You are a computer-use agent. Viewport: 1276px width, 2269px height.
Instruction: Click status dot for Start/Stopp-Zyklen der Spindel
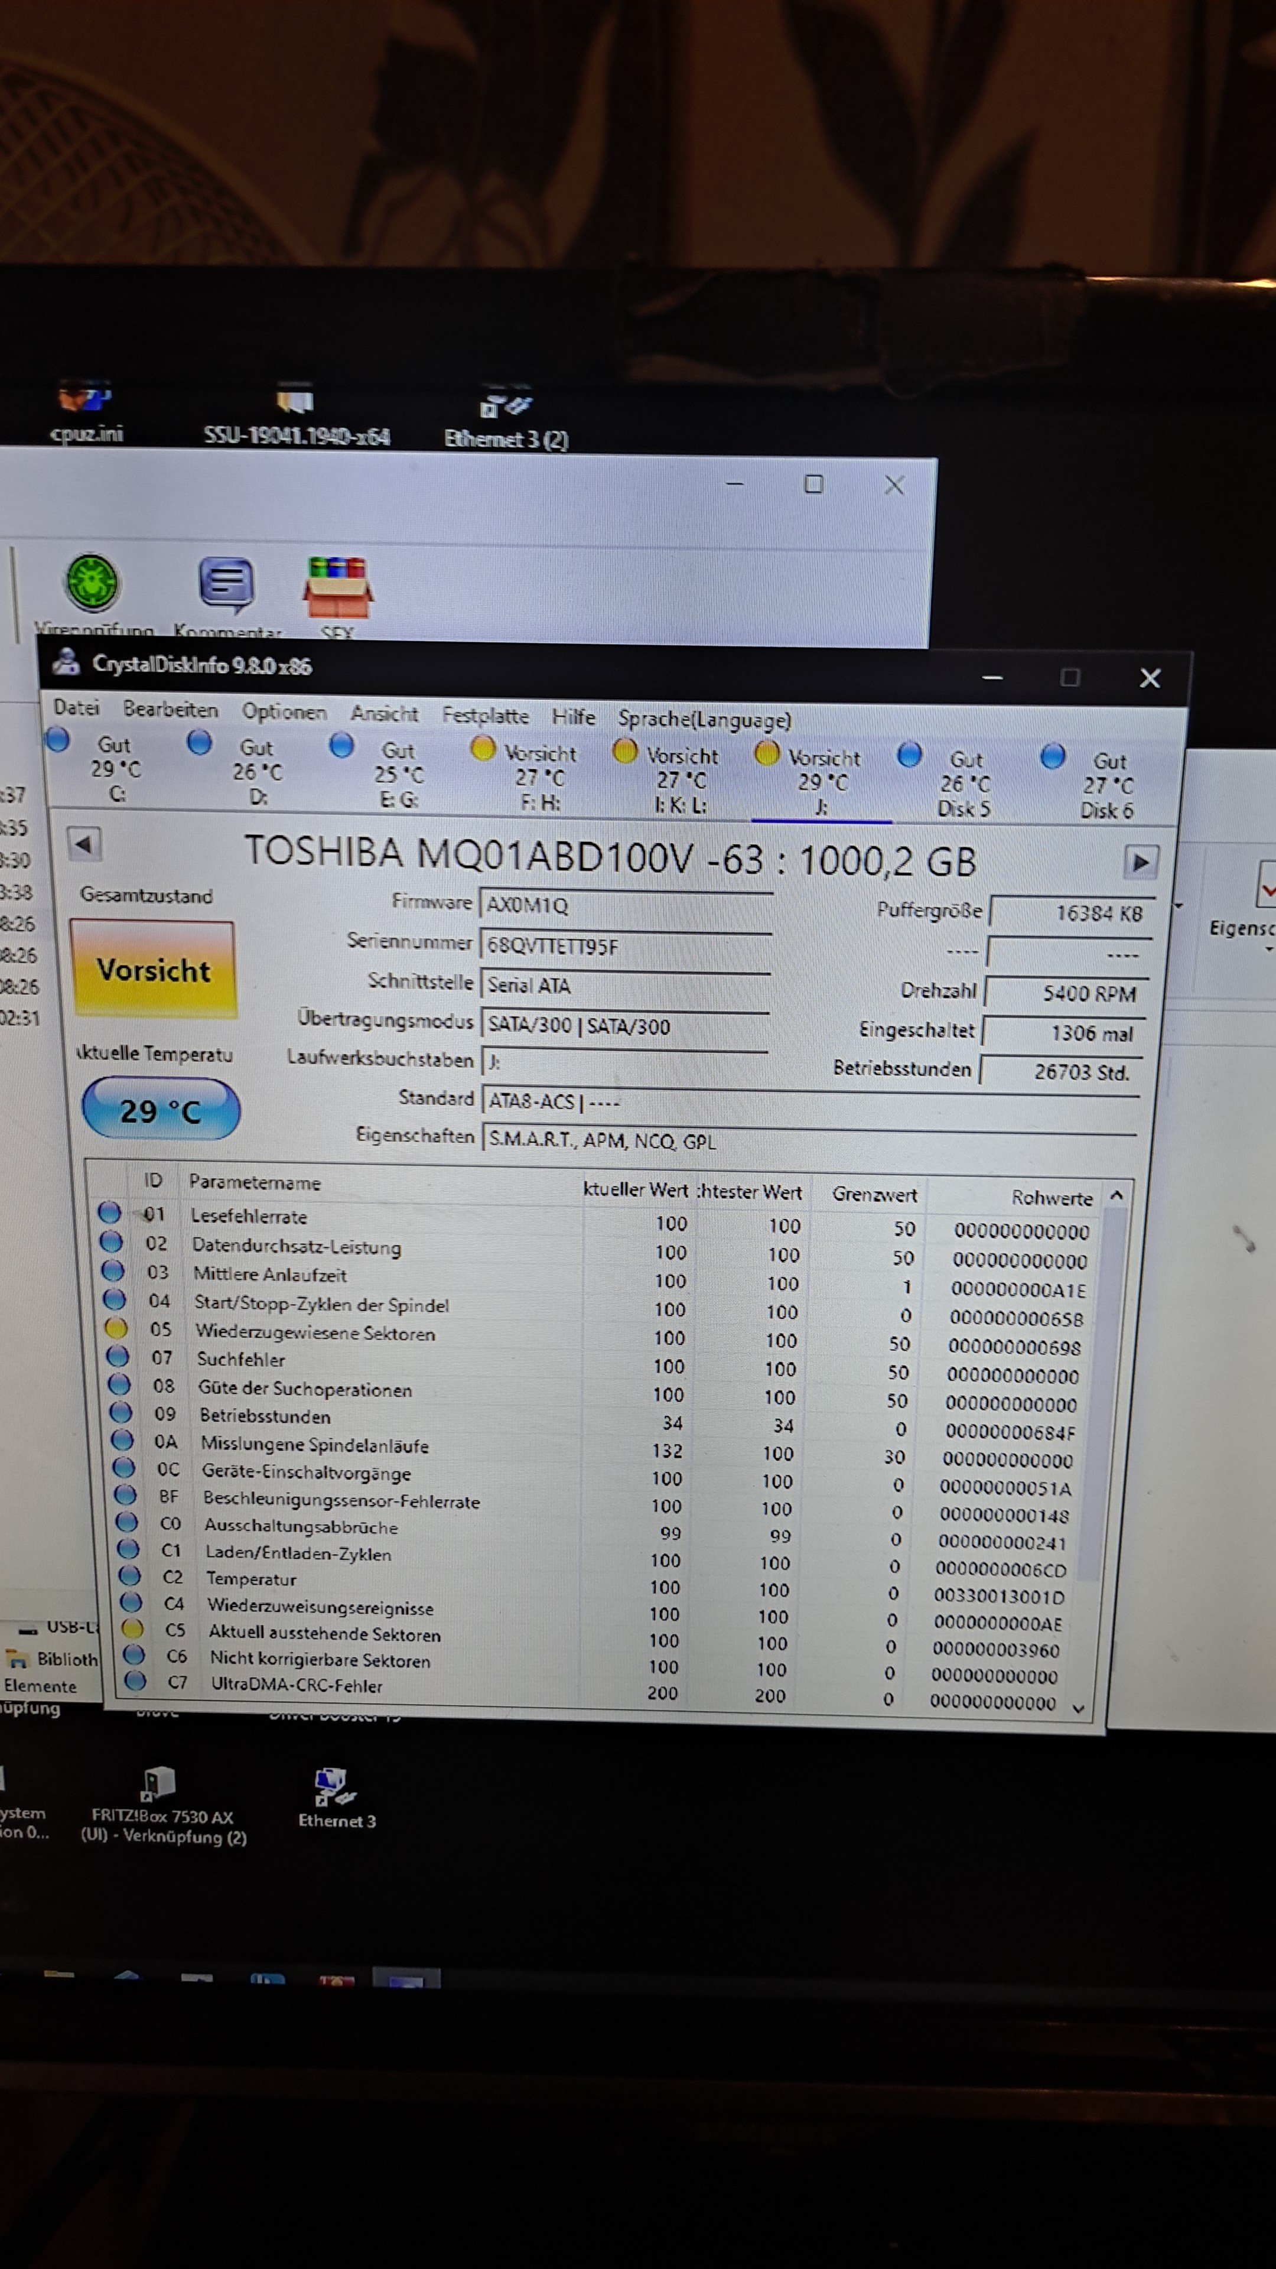coord(115,1298)
